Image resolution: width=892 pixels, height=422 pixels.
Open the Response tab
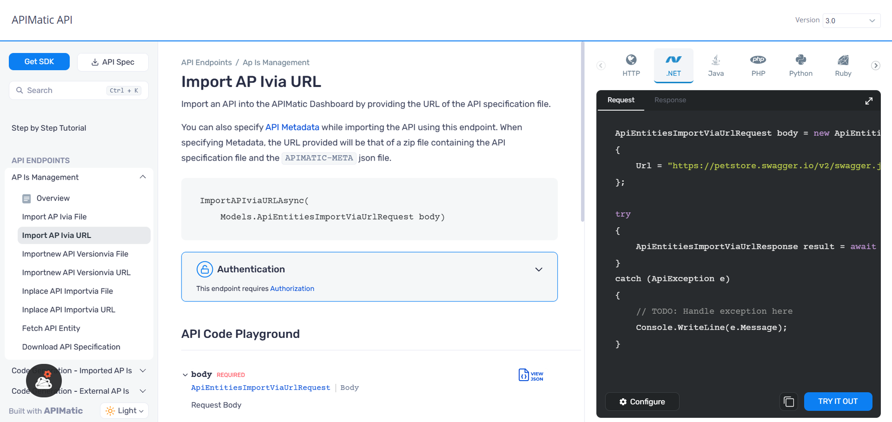coord(670,100)
